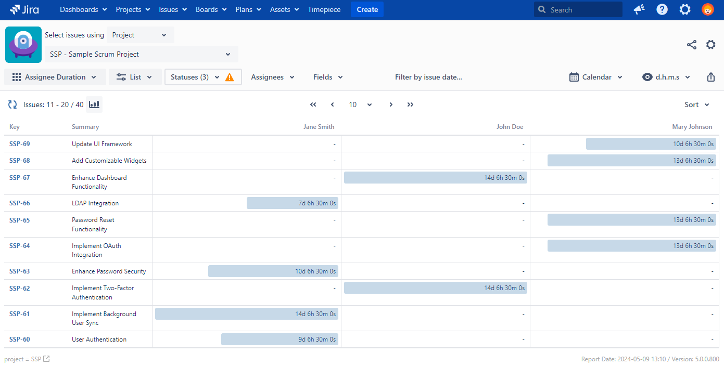Click the export icon beside d.h.m.s
This screenshot has width=724, height=366.
(x=711, y=77)
